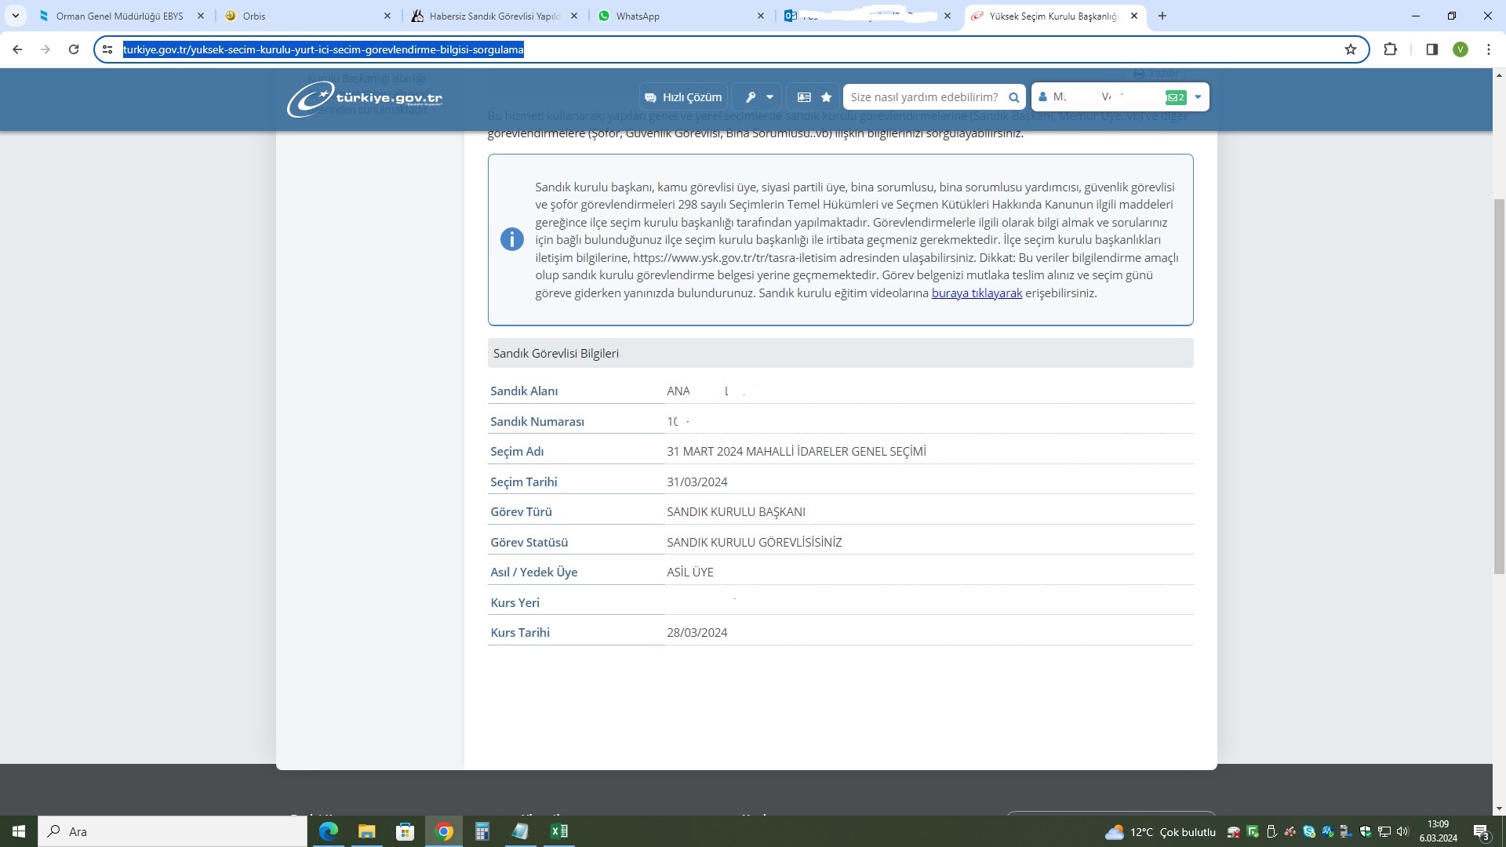Open favorites star in site header
The image size is (1506, 847).
tap(826, 97)
